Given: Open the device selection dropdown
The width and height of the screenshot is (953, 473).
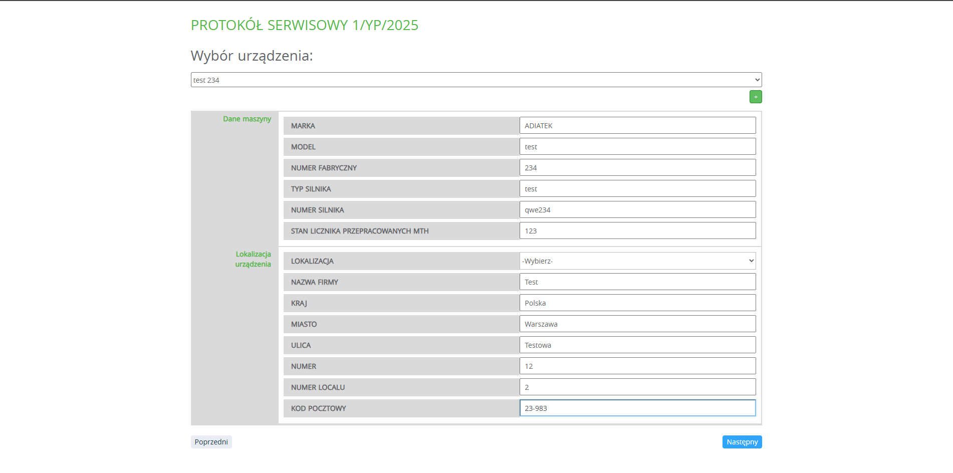Looking at the screenshot, I should [x=476, y=80].
